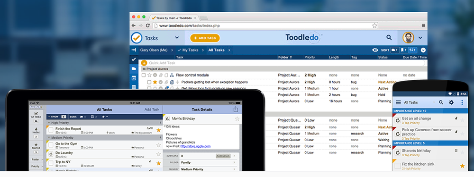
Task: Select the Tasks by main Toodledo browser tab
Action: (x=174, y=18)
